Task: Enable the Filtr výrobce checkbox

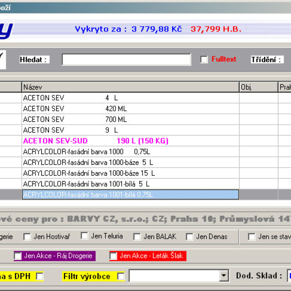Action: pyautogui.click(x=121, y=276)
